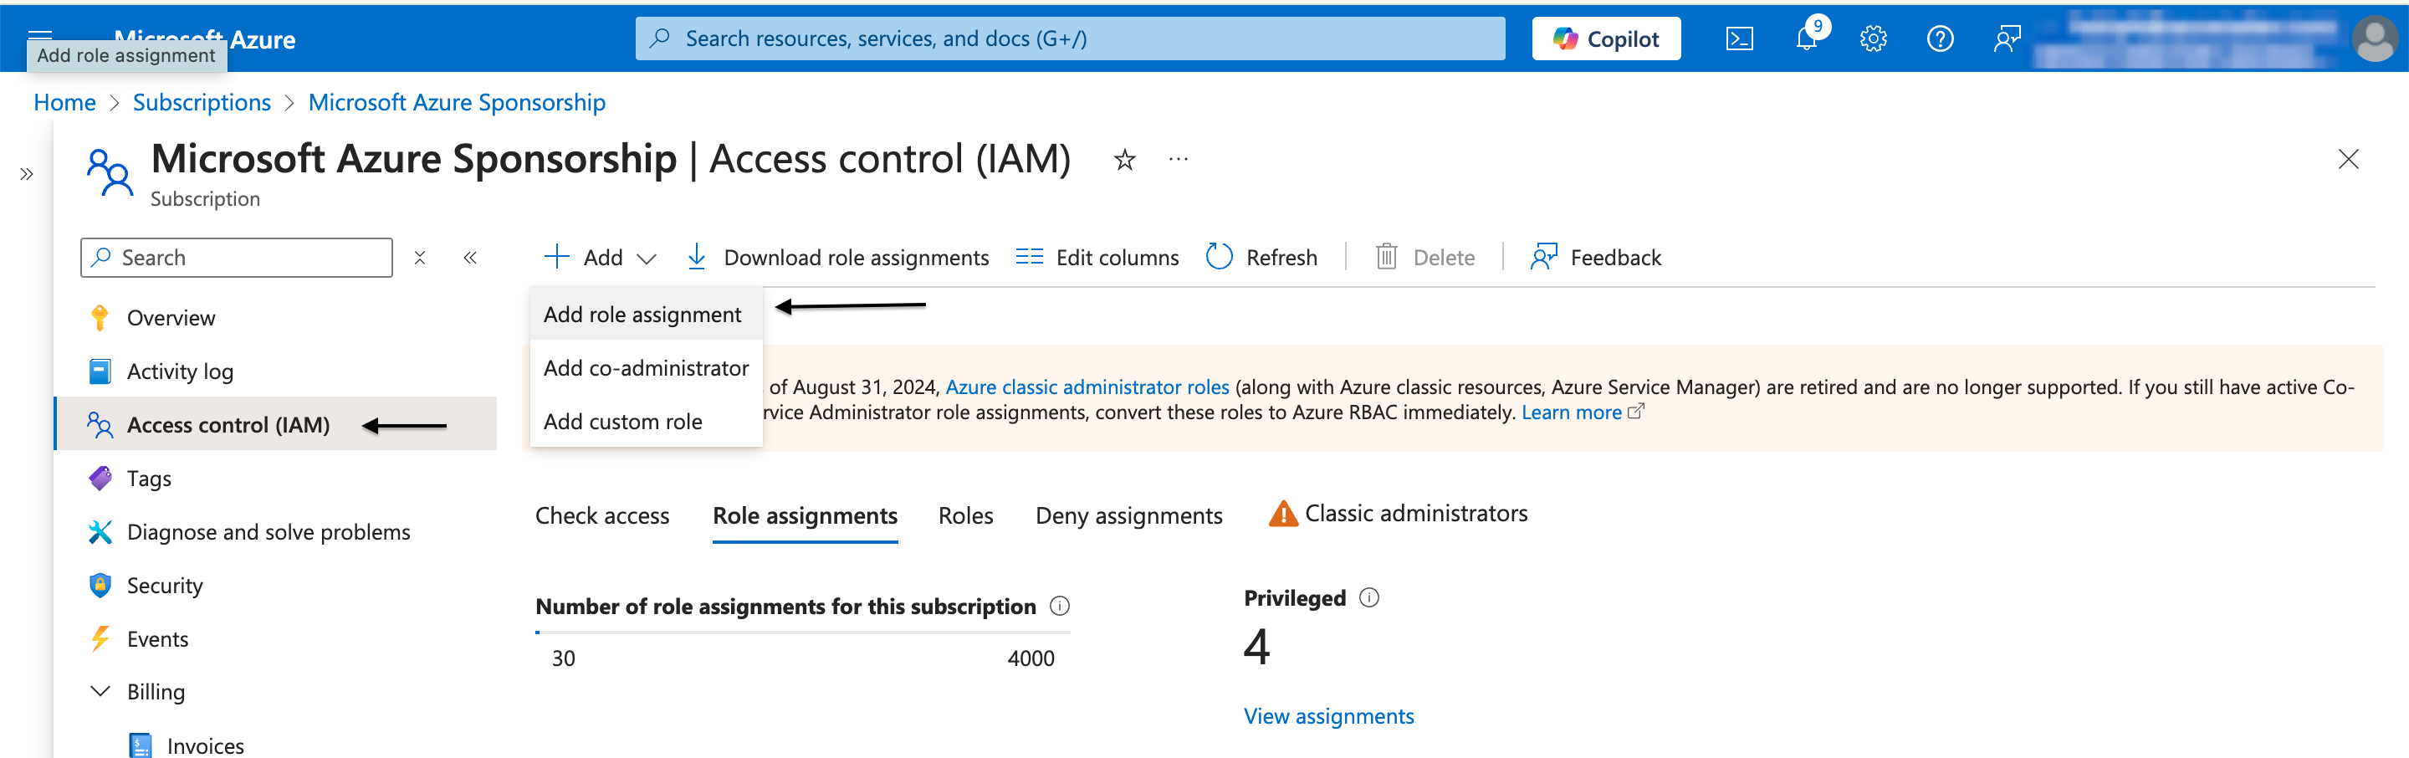Viewport: 2409px width, 758px height.
Task: Open the notifications bell icon
Action: click(1808, 38)
